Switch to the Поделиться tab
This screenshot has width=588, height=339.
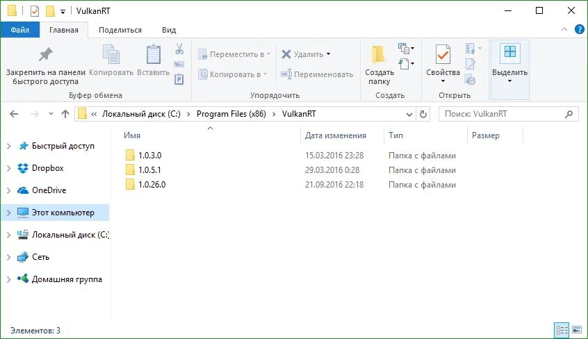(120, 30)
